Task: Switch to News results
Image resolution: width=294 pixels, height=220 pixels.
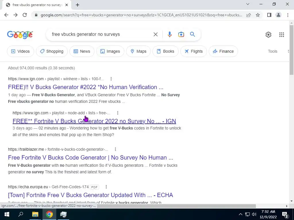Action: pyautogui.click(x=82, y=51)
